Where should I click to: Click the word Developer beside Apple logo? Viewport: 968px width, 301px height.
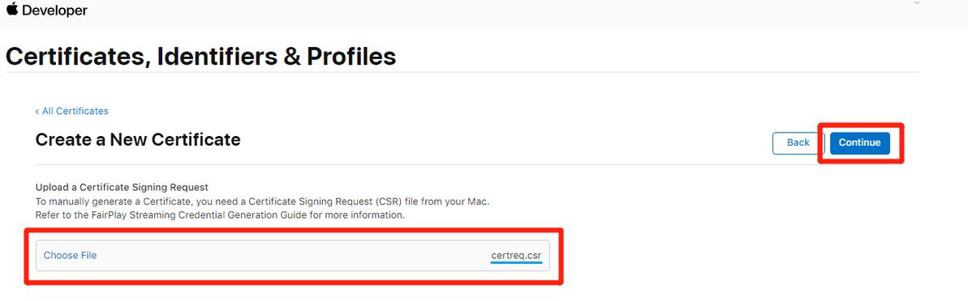tap(55, 11)
